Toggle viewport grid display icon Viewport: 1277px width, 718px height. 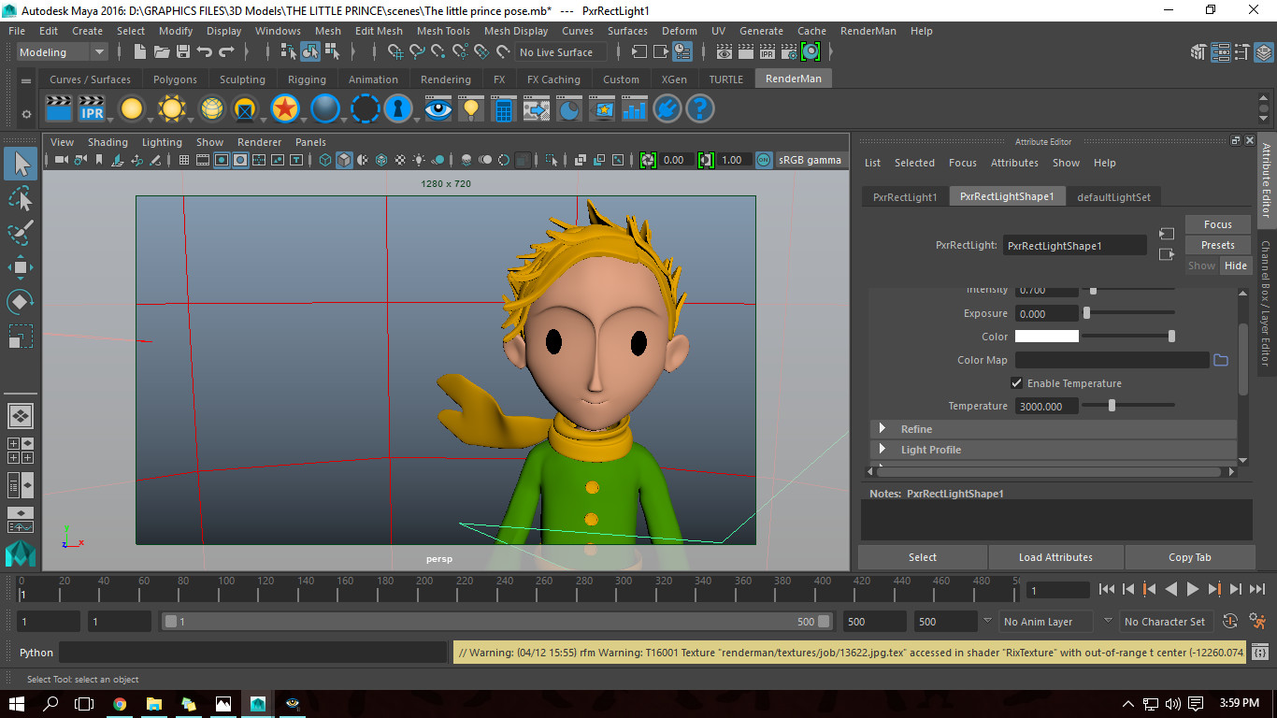(x=184, y=160)
